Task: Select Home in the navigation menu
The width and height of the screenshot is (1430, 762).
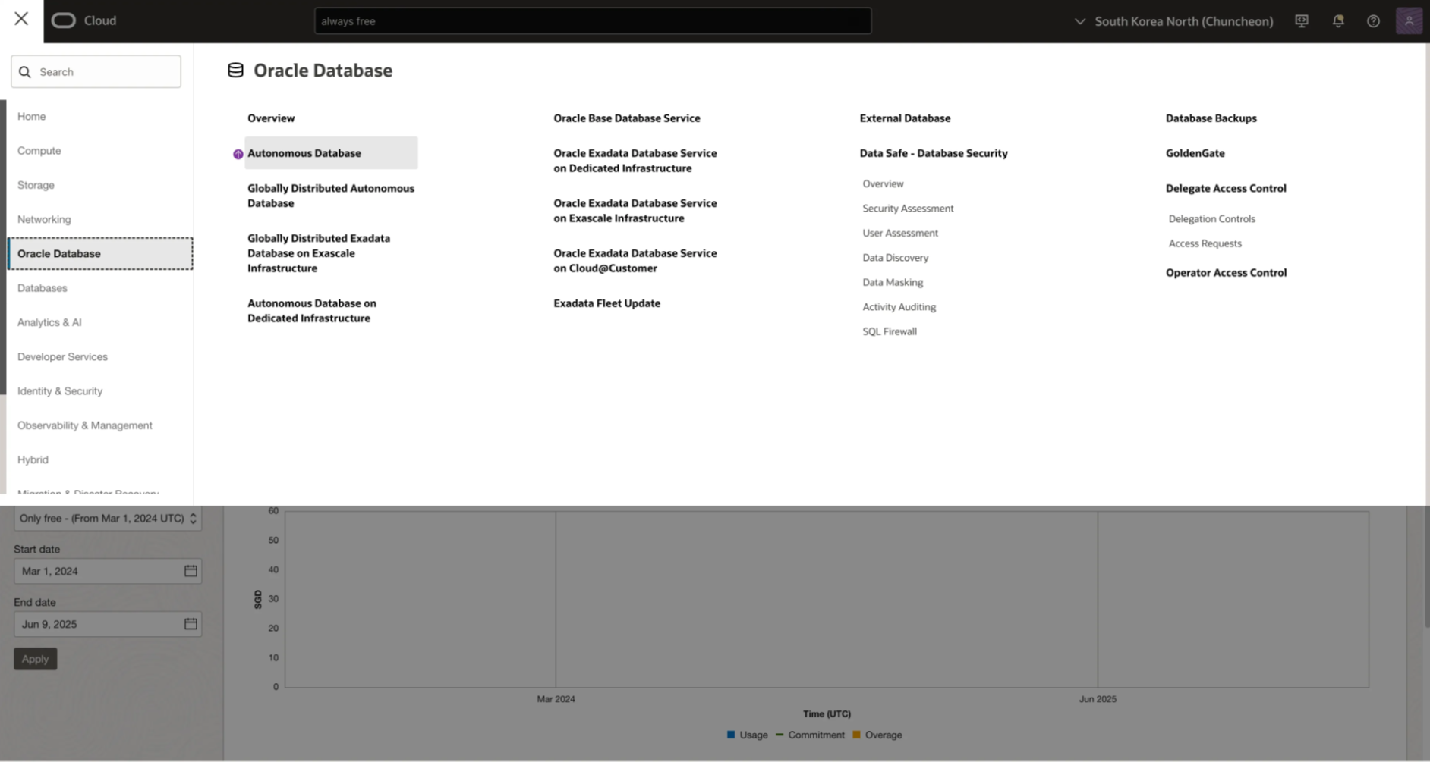Action: tap(32, 117)
